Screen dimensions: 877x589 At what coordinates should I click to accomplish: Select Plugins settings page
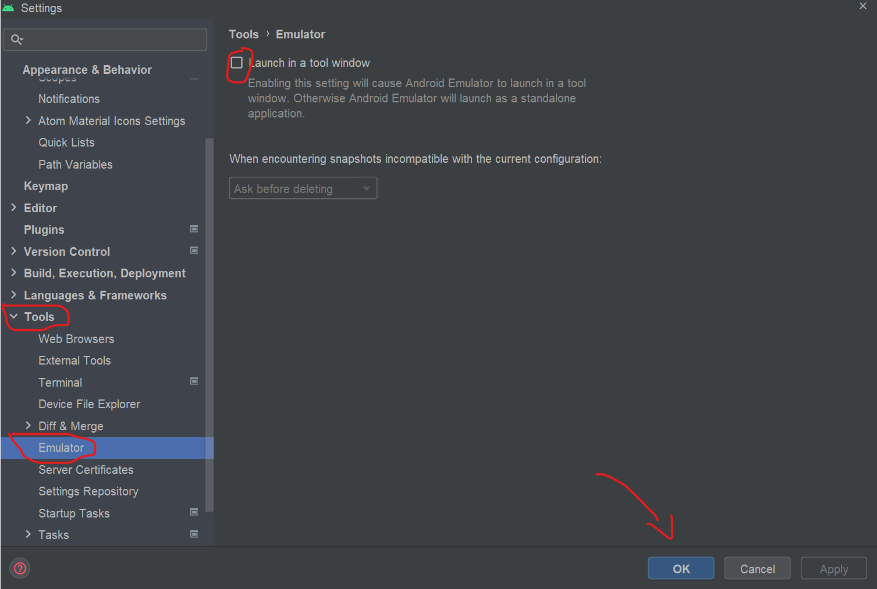tap(44, 230)
